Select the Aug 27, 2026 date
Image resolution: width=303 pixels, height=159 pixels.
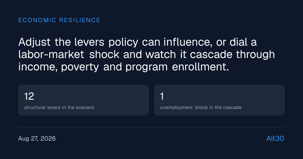click(37, 139)
